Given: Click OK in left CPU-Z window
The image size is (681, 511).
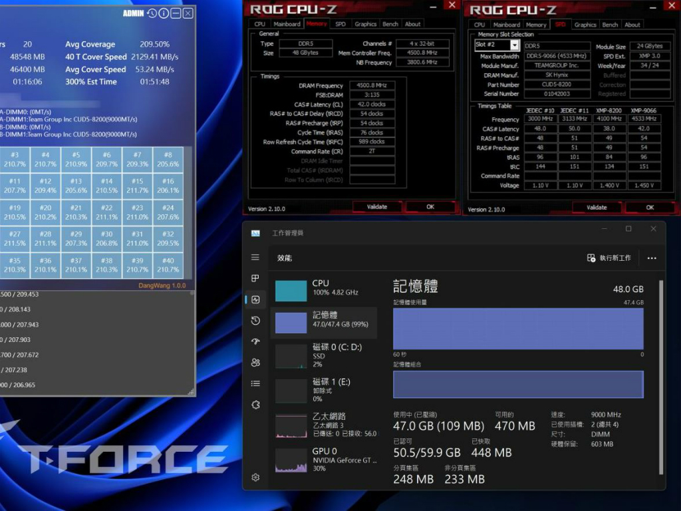Looking at the screenshot, I should point(430,207).
